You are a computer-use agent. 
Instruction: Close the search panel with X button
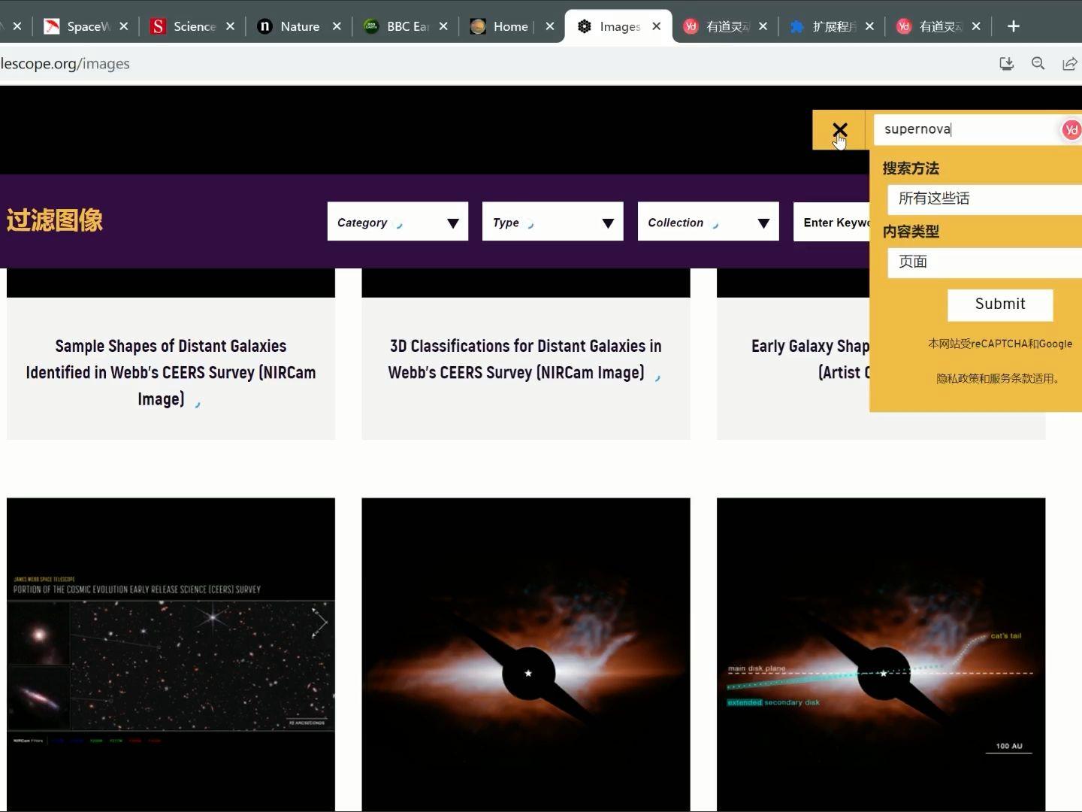point(839,130)
